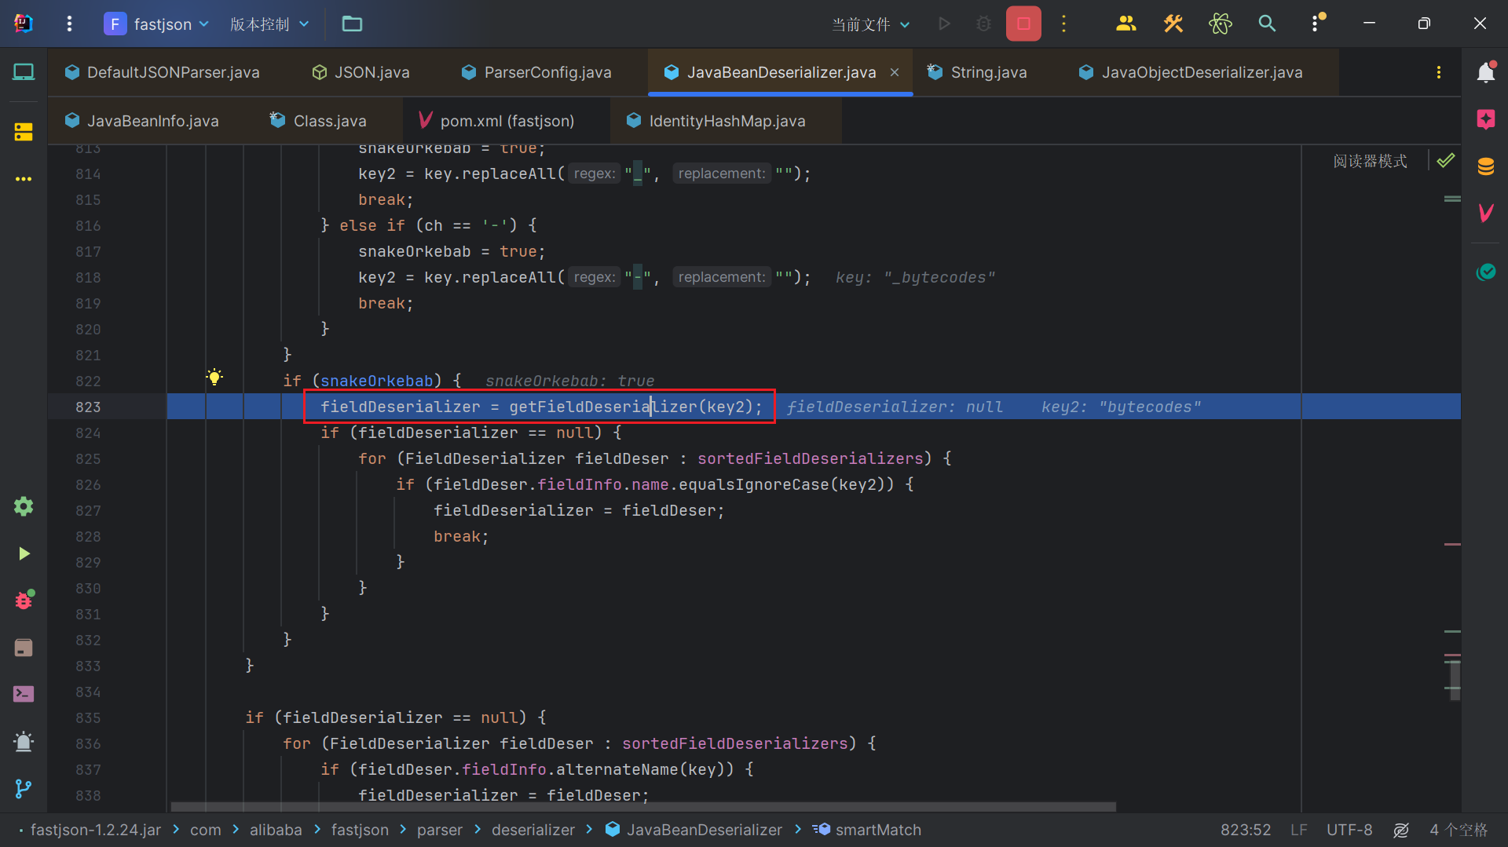Change file encoding UTF-8
Image resolution: width=1508 pixels, height=847 pixels.
(1349, 830)
